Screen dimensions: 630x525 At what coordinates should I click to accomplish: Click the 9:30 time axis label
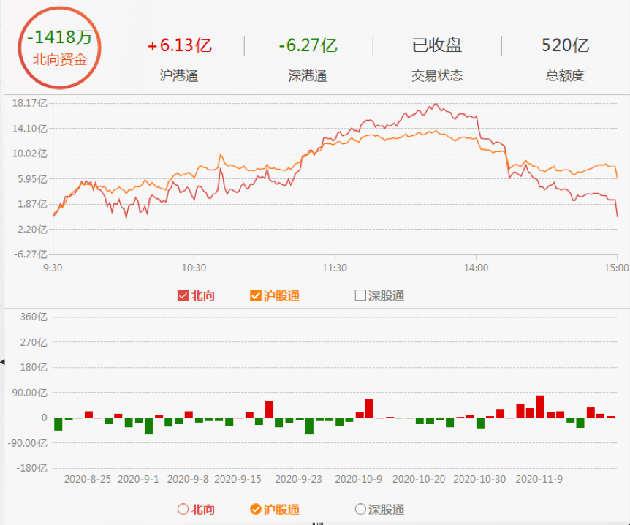[53, 268]
